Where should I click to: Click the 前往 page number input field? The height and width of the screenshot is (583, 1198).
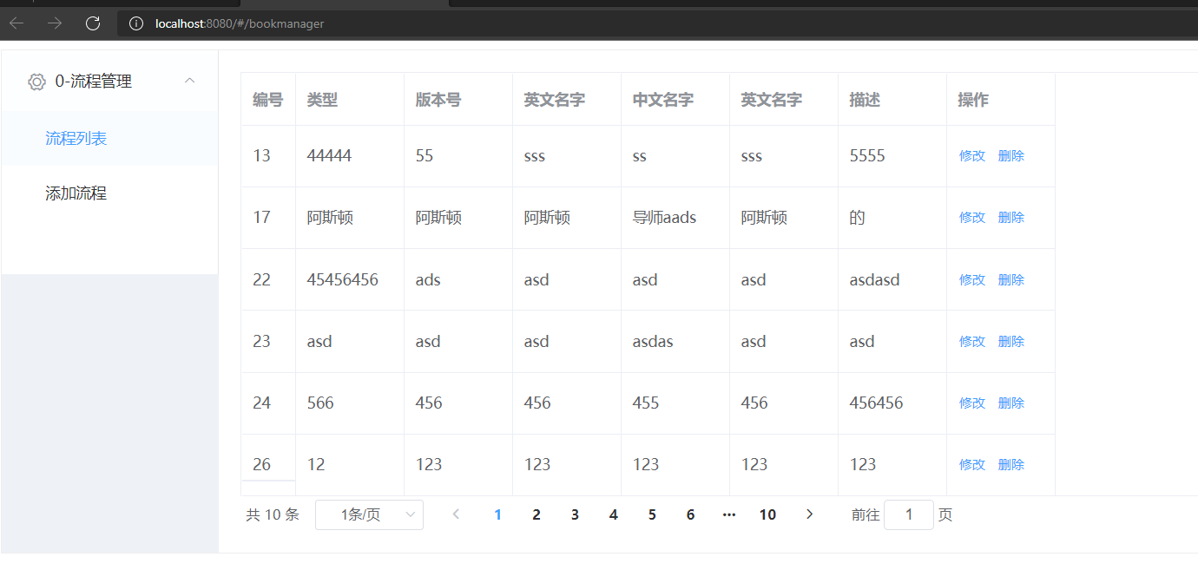pos(909,514)
